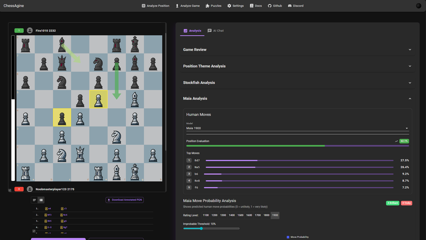The image size is (426, 240).
Task: Open Analyze Game from the top menu
Action: 187,6
